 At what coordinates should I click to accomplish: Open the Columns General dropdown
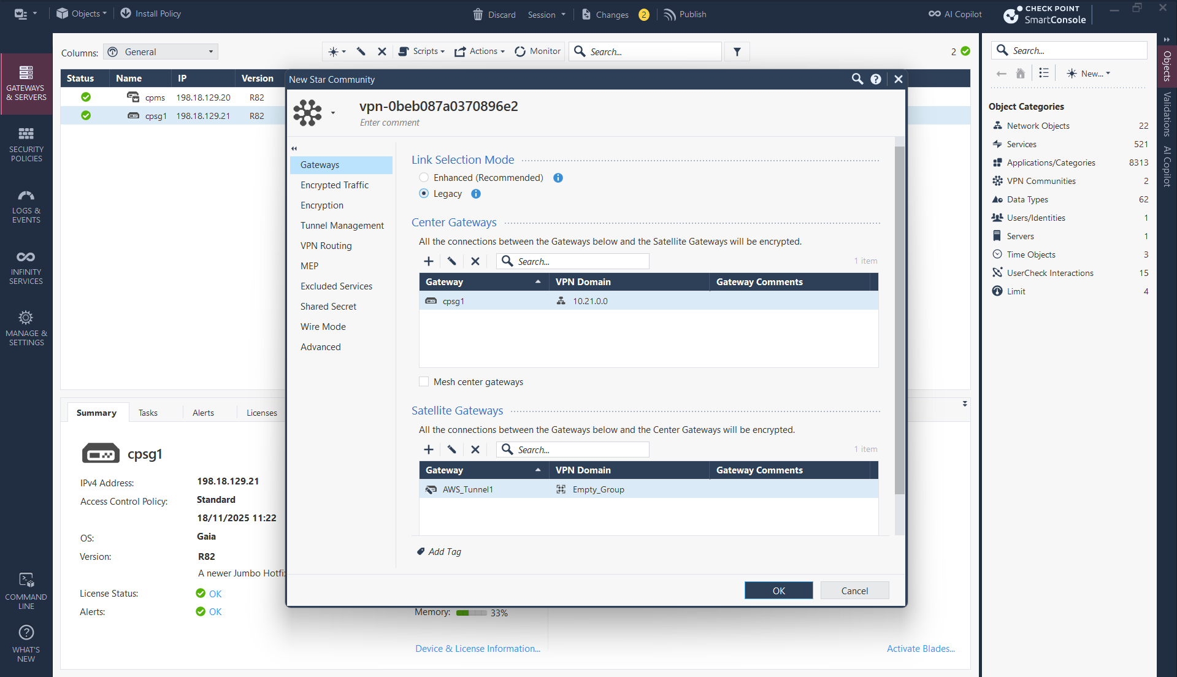(161, 52)
